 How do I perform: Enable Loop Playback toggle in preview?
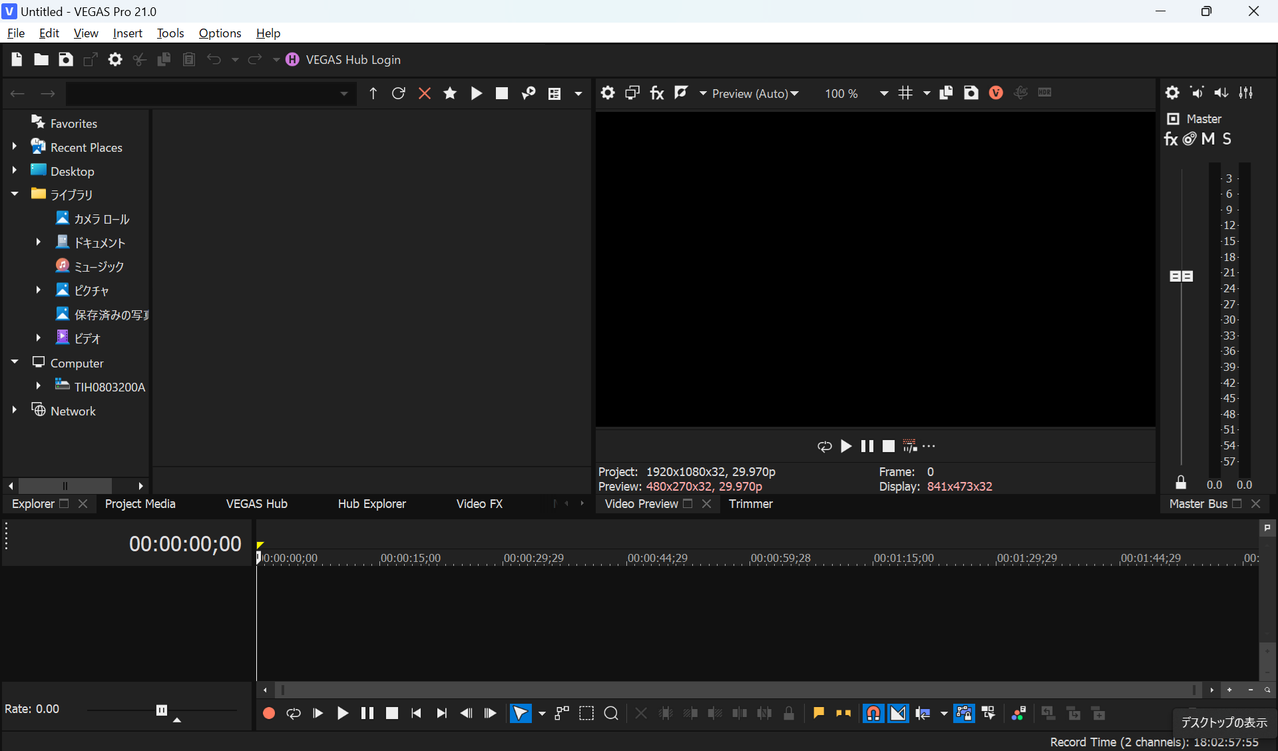click(x=823, y=446)
